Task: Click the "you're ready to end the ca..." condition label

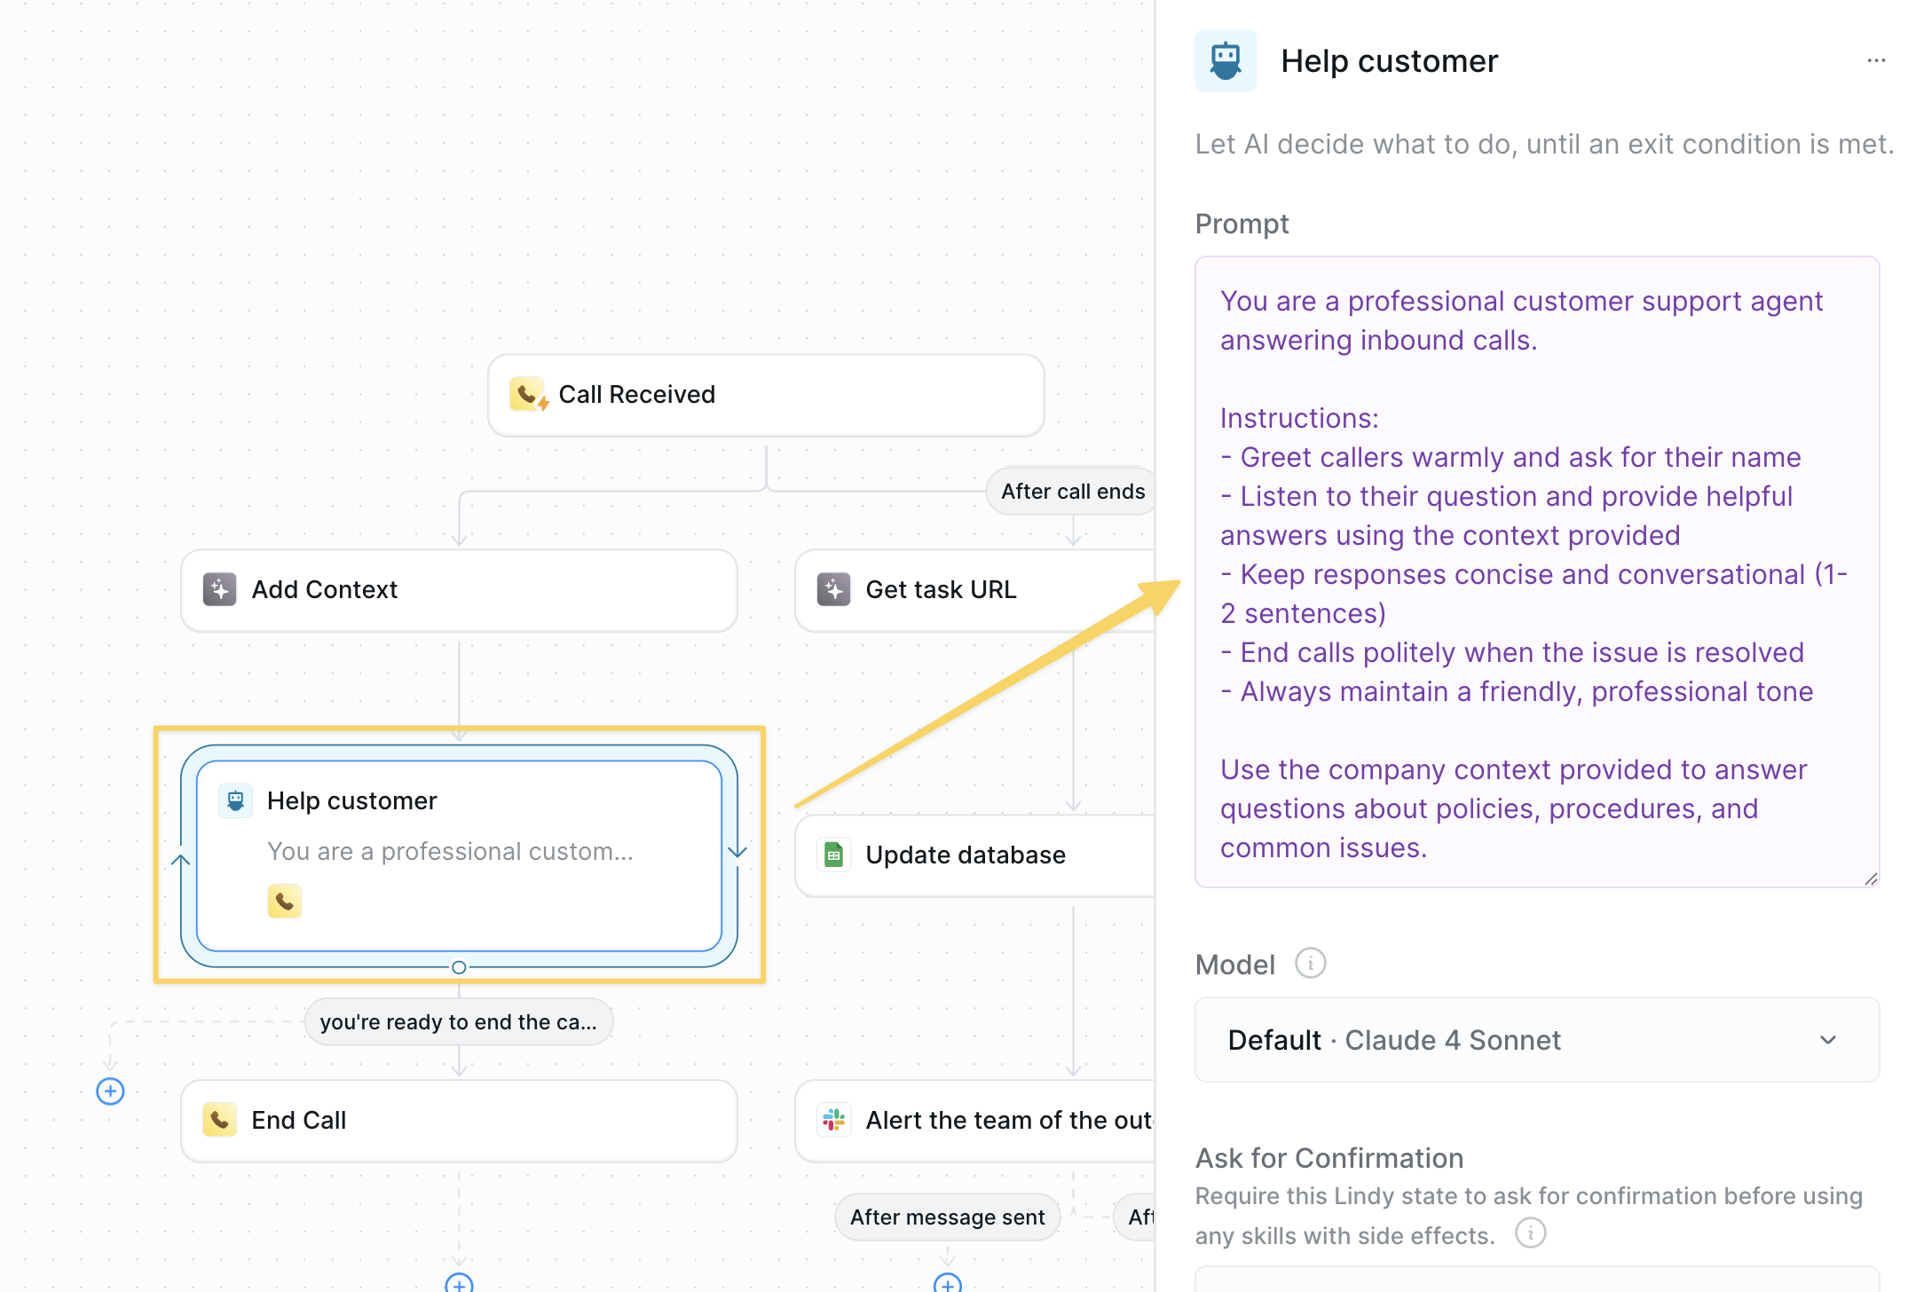Action: tap(458, 1022)
